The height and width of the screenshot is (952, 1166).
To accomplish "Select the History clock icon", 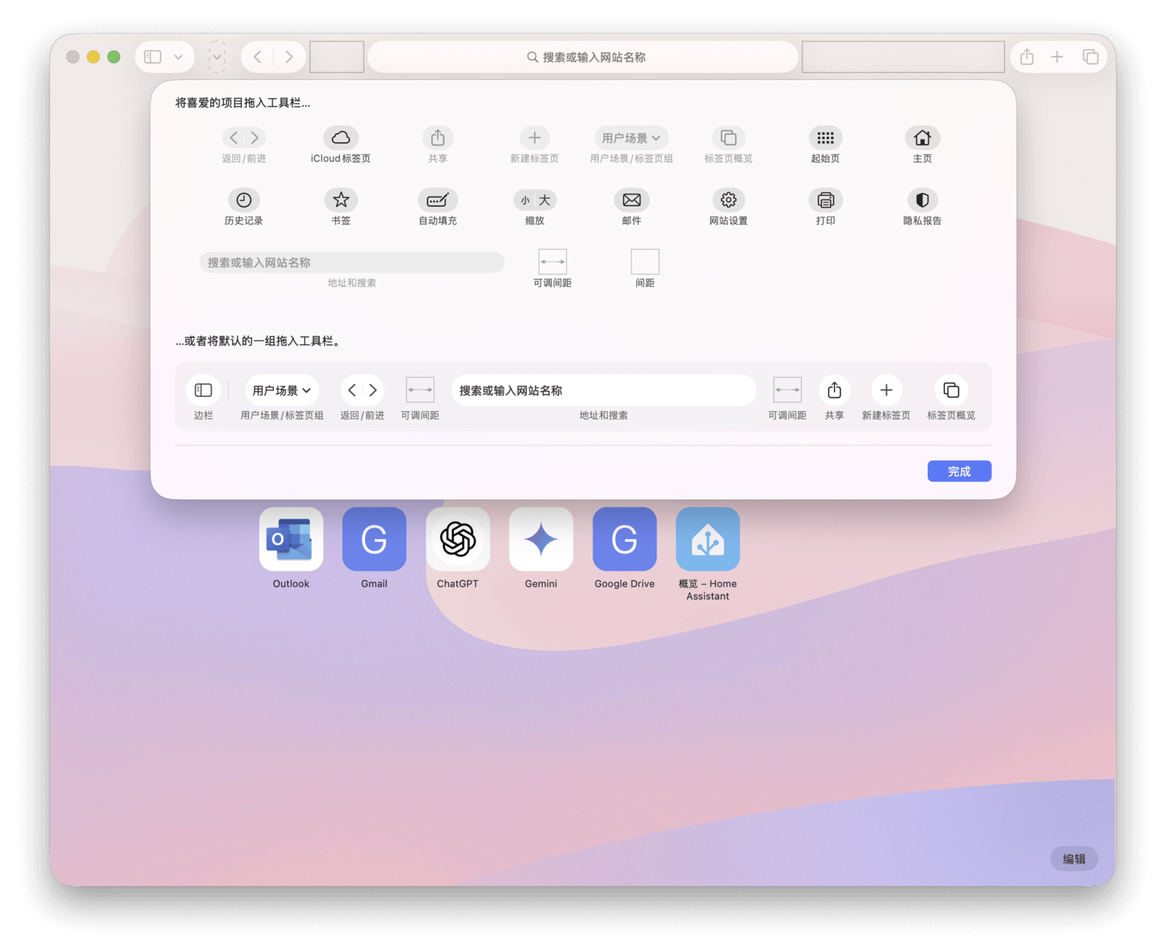I will point(243,200).
